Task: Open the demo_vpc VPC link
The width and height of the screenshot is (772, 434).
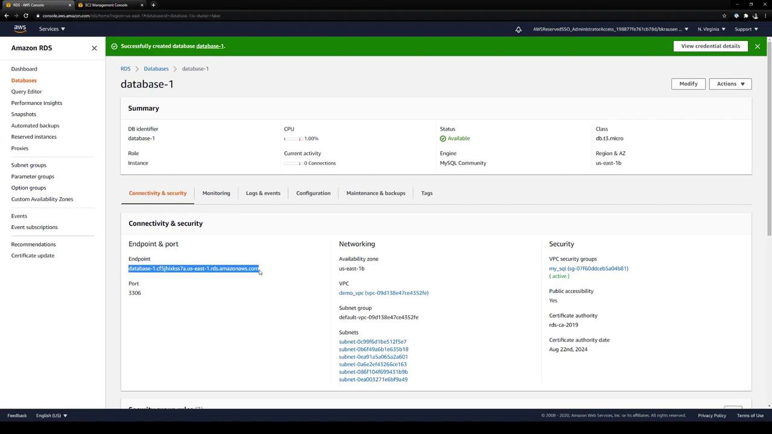Action: click(x=384, y=293)
